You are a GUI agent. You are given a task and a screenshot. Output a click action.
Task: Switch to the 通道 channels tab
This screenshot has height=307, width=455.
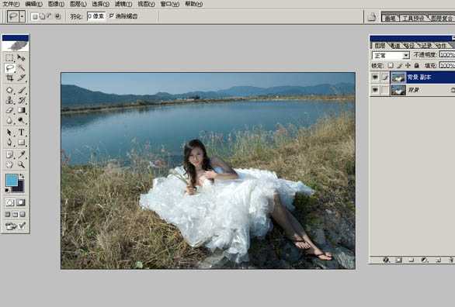(x=394, y=46)
